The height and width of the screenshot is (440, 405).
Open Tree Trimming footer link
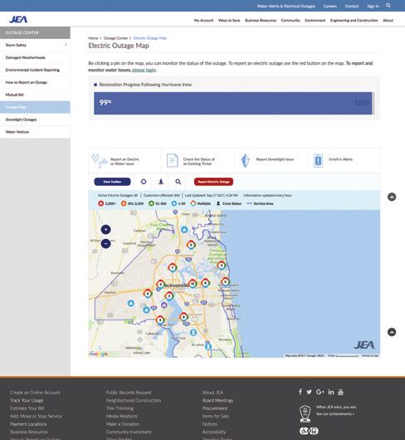tap(120, 408)
